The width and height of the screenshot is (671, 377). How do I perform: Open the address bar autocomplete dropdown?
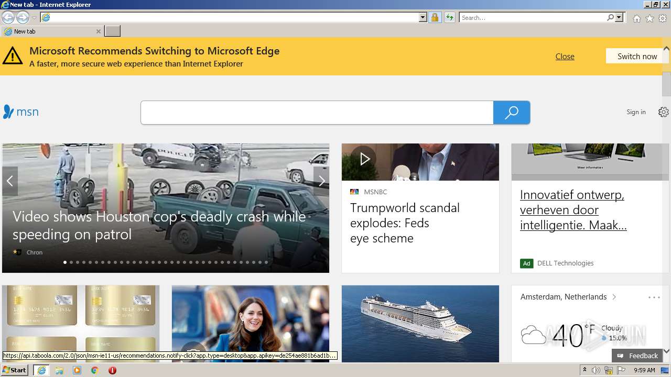coord(423,17)
